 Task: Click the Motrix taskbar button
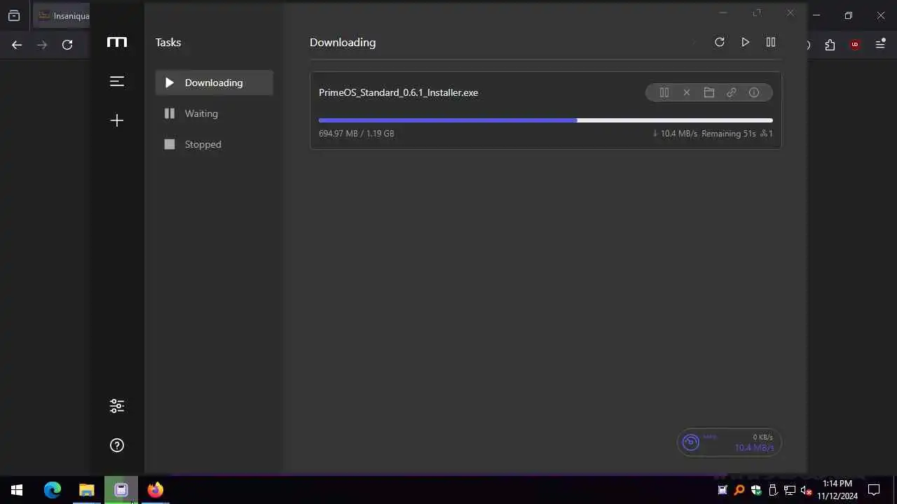(121, 490)
